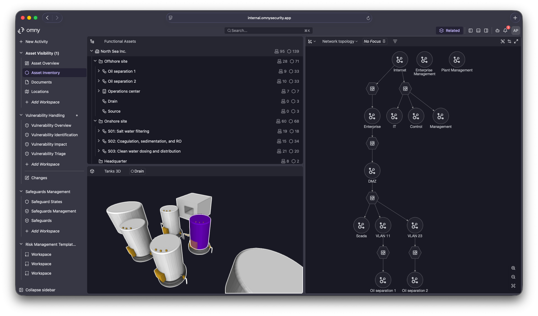Zoom in on network topology
This screenshot has width=538, height=316.
[513, 268]
